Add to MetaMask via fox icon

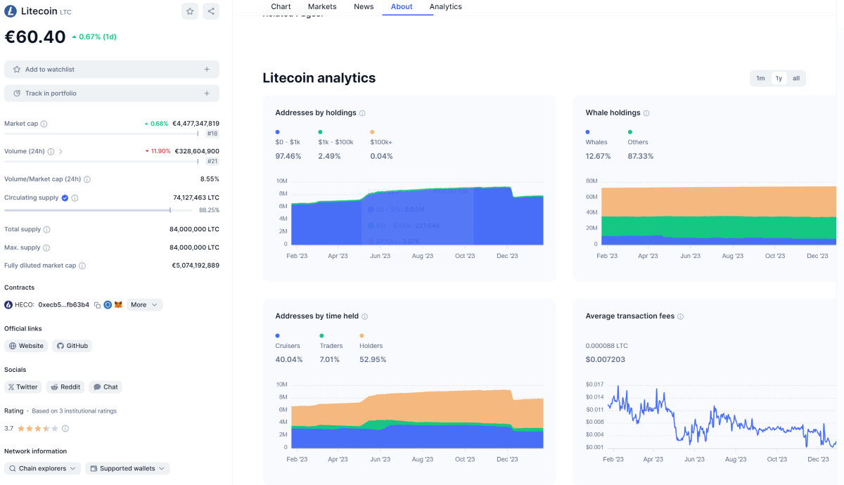pyautogui.click(x=118, y=305)
